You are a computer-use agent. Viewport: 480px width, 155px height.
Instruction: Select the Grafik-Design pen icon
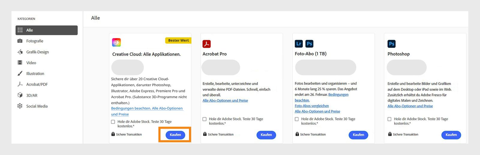click(x=20, y=52)
